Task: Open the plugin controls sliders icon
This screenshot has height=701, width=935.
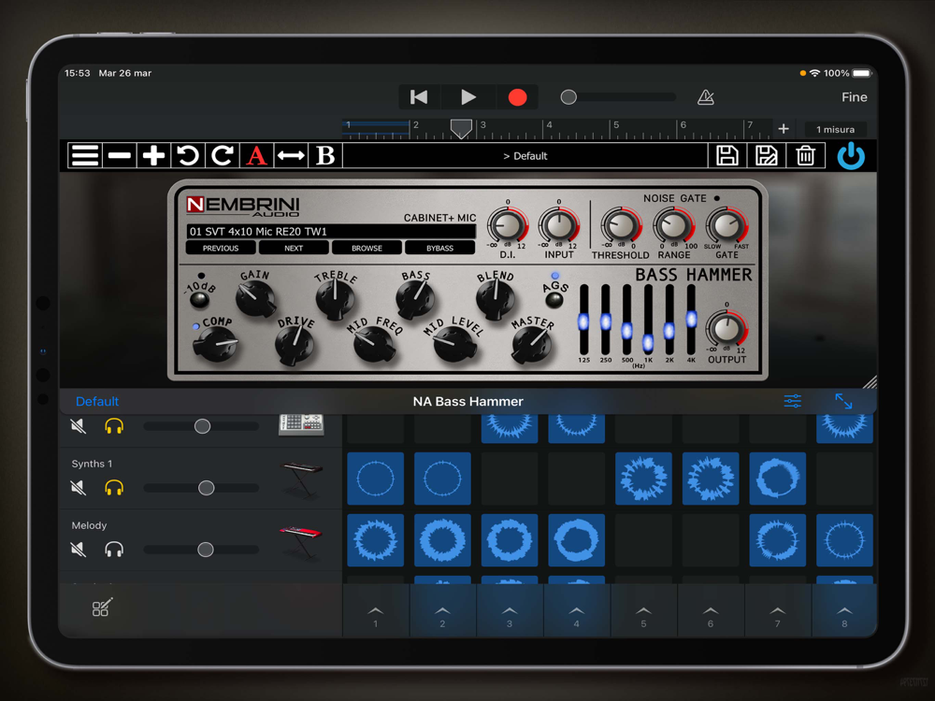Action: click(793, 401)
